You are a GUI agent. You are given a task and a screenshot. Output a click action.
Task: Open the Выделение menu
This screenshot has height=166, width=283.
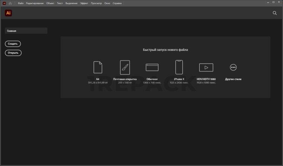coord(71,3)
